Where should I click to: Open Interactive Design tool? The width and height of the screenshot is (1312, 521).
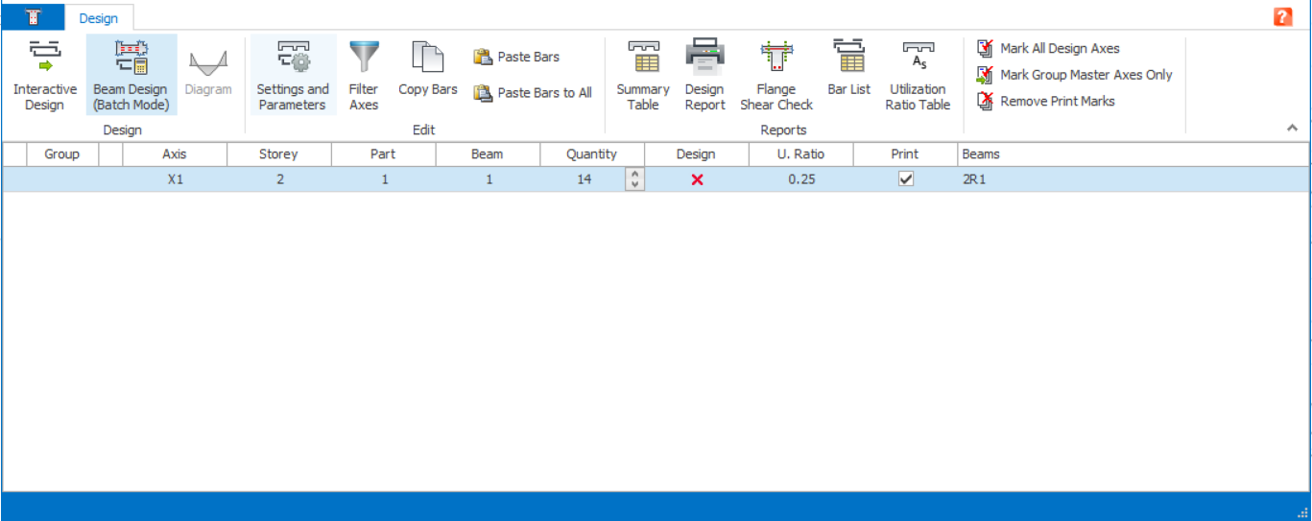[x=44, y=75]
